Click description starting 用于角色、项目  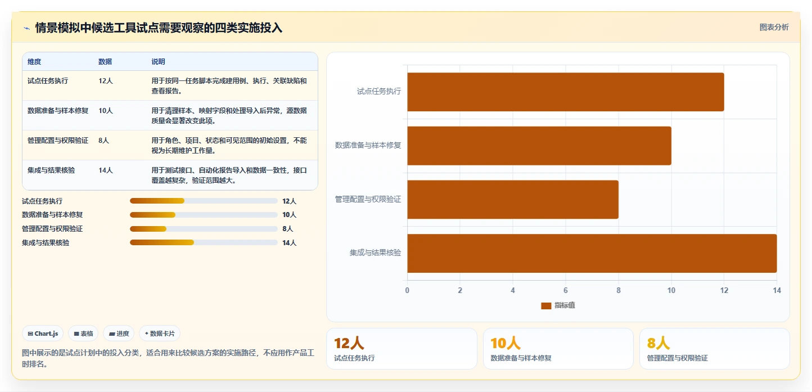229,145
